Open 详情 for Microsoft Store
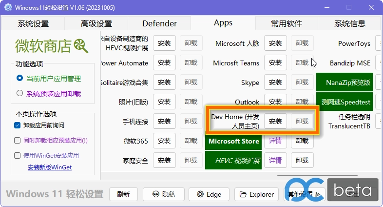 coord(275,141)
